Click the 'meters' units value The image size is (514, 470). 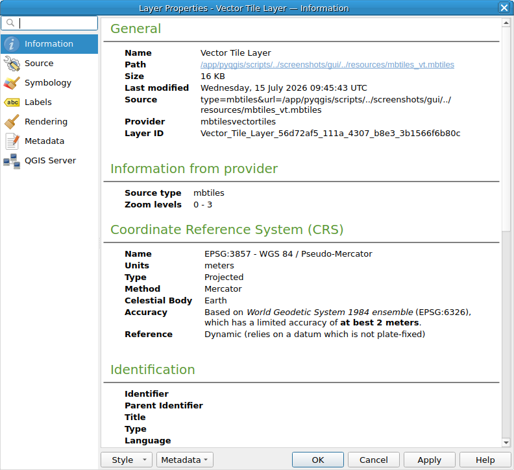click(219, 266)
